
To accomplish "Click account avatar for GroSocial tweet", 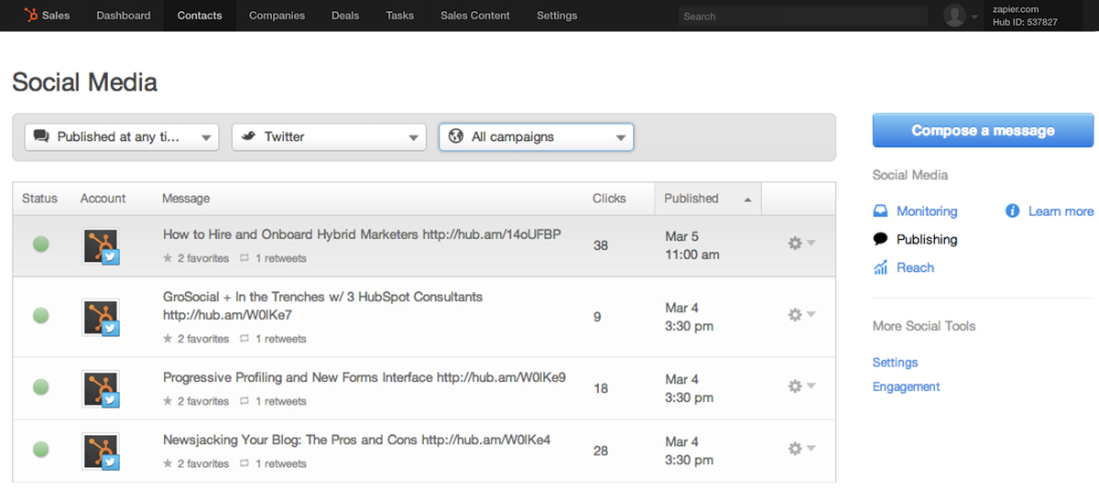I will pyautogui.click(x=101, y=317).
